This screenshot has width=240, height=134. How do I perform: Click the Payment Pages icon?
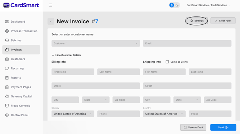pos(7,87)
